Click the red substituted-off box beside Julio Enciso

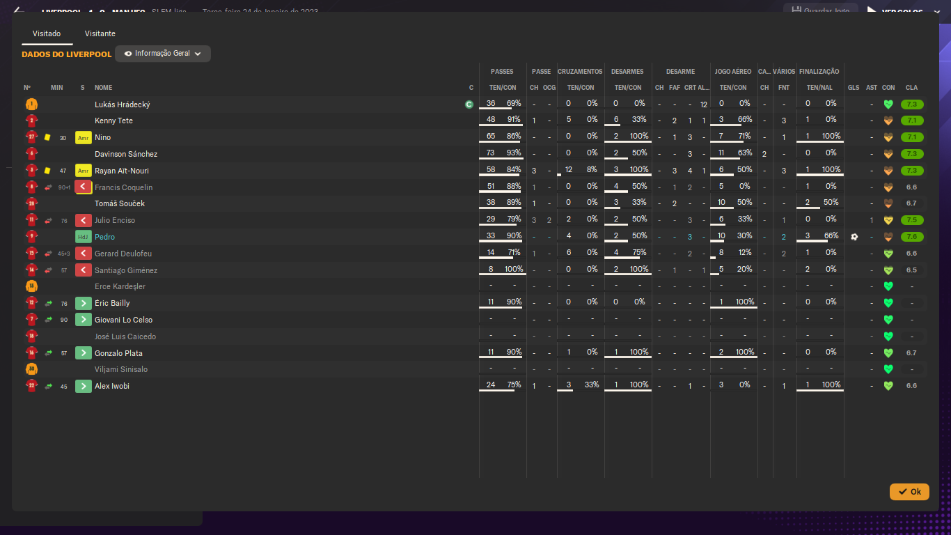[84, 220]
